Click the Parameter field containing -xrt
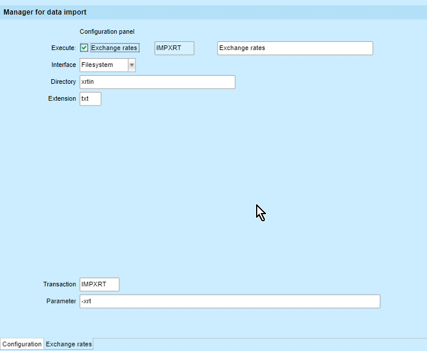 click(230, 302)
